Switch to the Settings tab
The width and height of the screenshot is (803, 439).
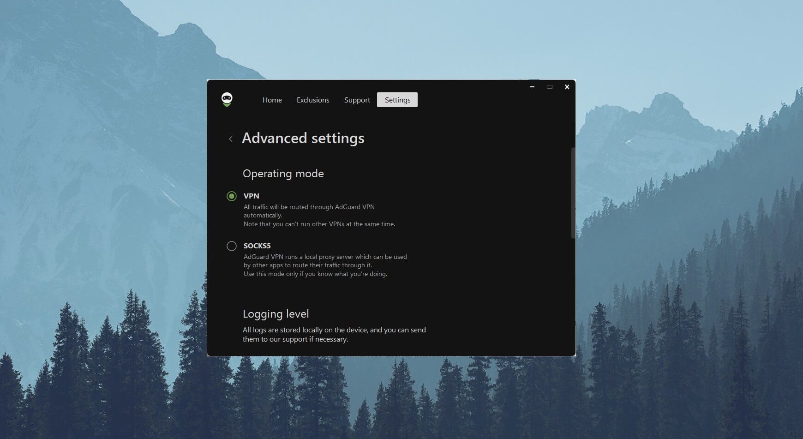pos(397,100)
